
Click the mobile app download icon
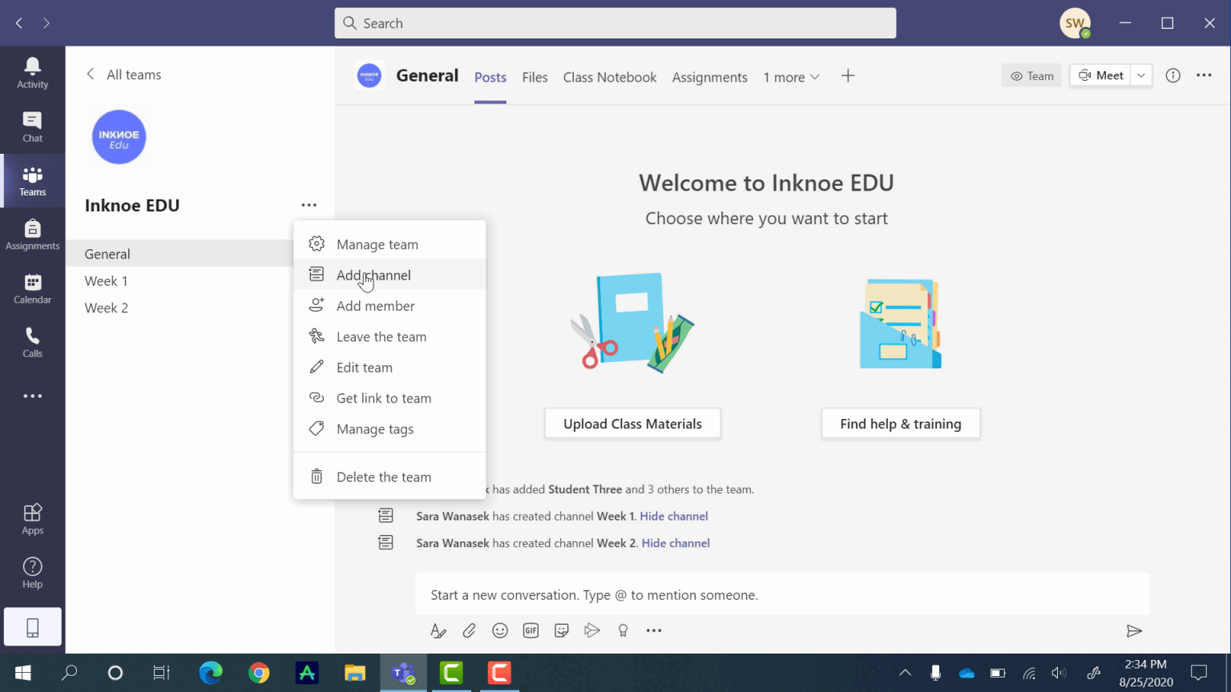[33, 627]
